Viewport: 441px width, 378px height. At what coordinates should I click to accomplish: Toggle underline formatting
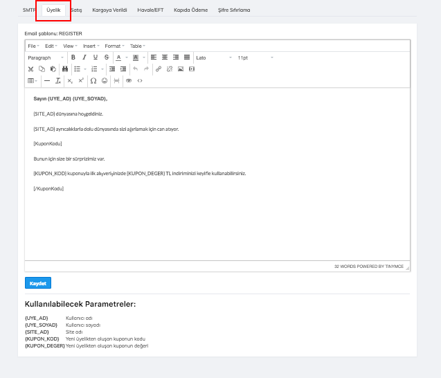click(x=96, y=57)
